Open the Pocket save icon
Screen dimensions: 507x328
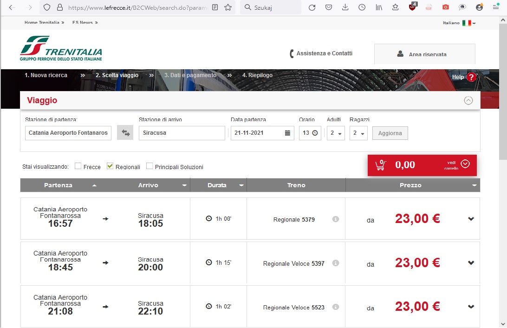point(329,7)
